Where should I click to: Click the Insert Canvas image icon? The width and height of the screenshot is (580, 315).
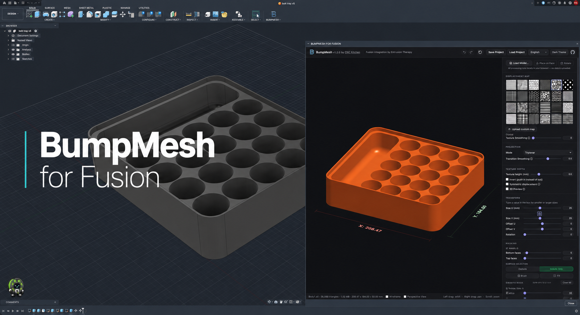215,14
